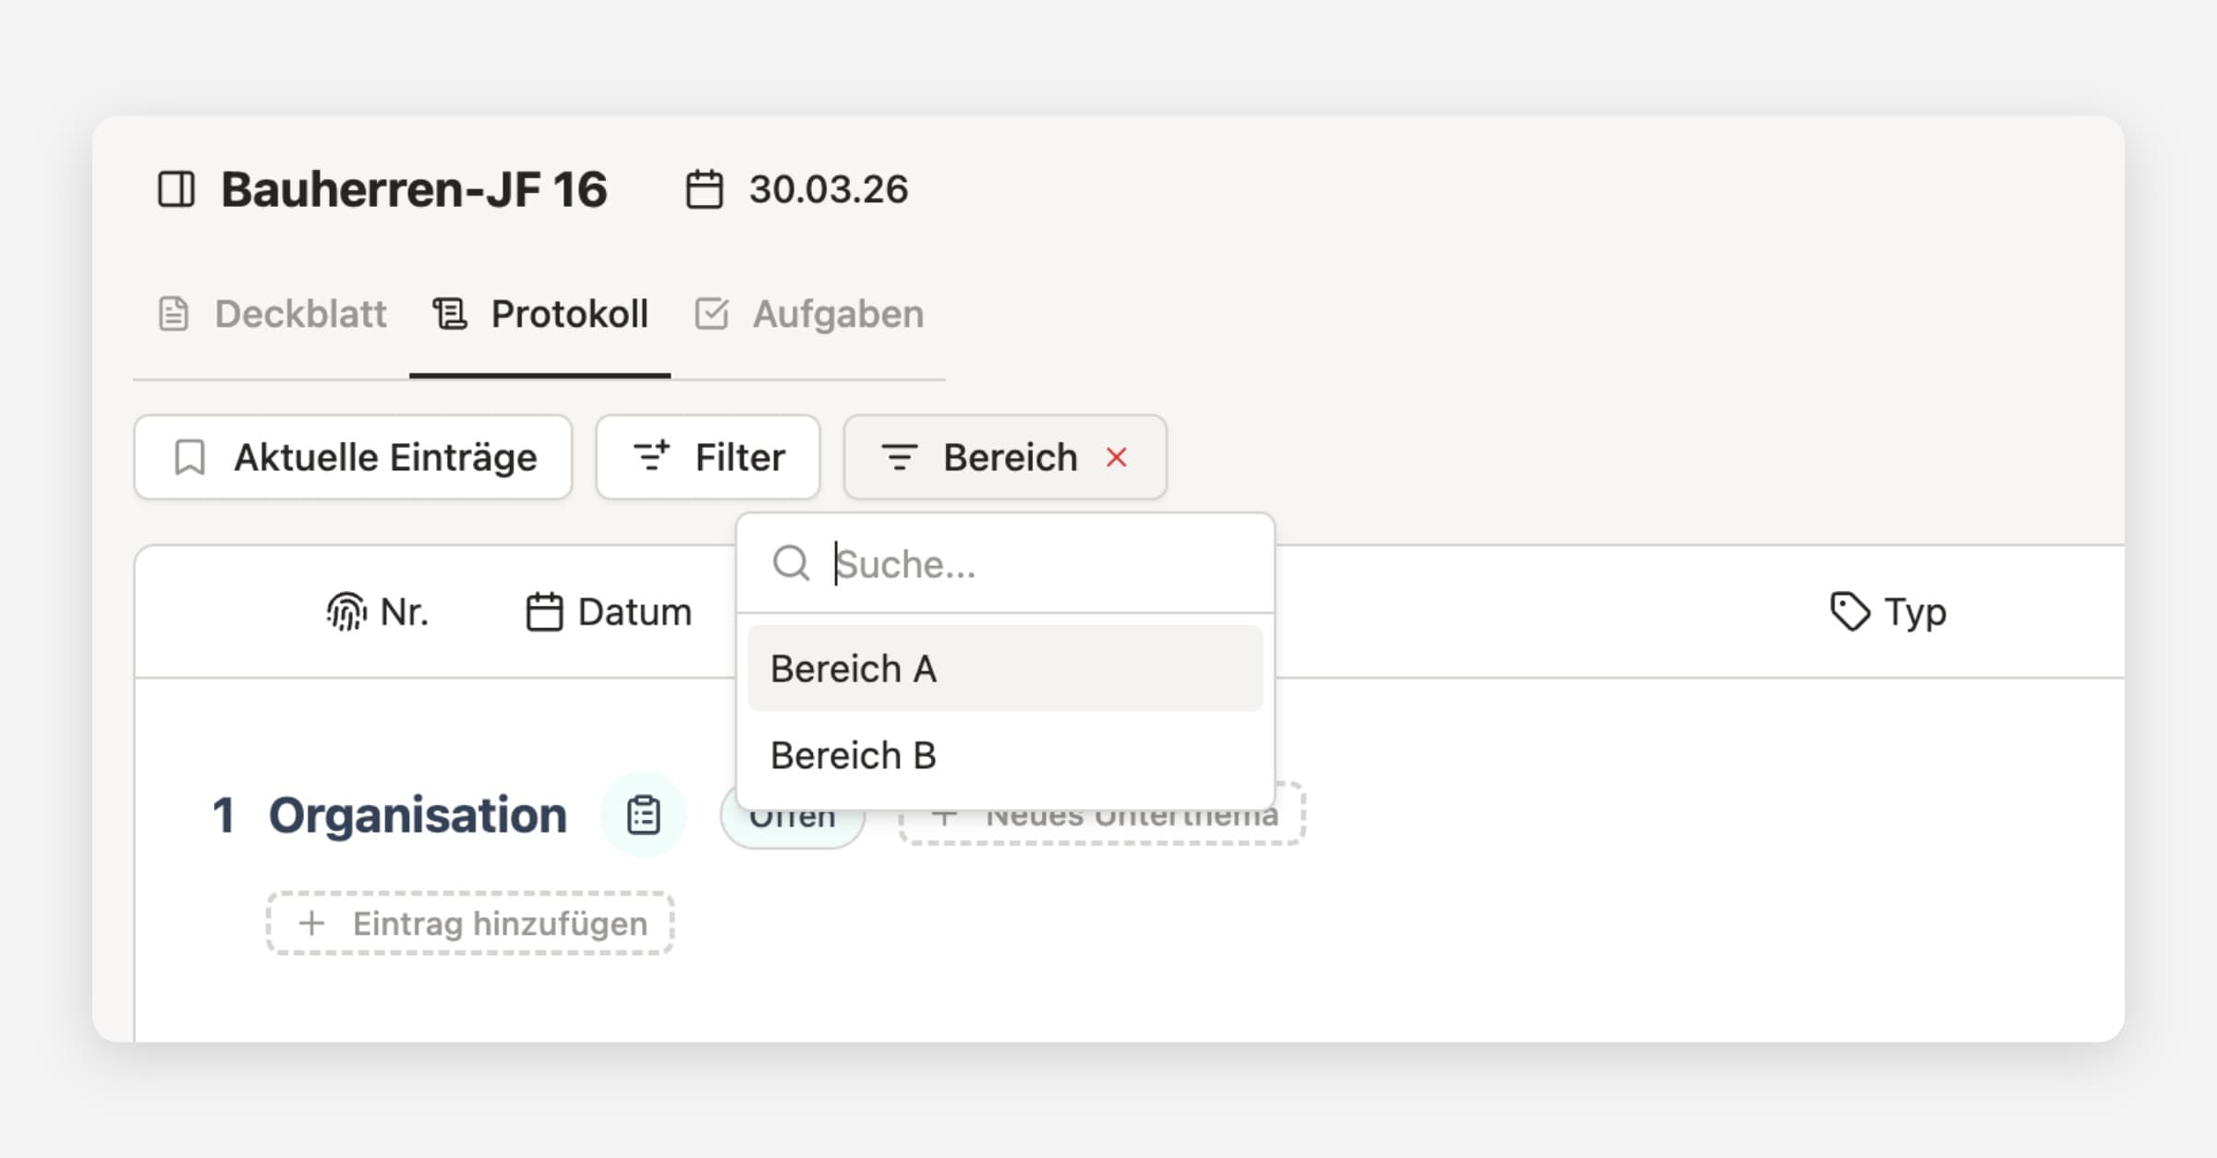Select the Protokoll tab
The height and width of the screenshot is (1158, 2217).
pos(540,314)
